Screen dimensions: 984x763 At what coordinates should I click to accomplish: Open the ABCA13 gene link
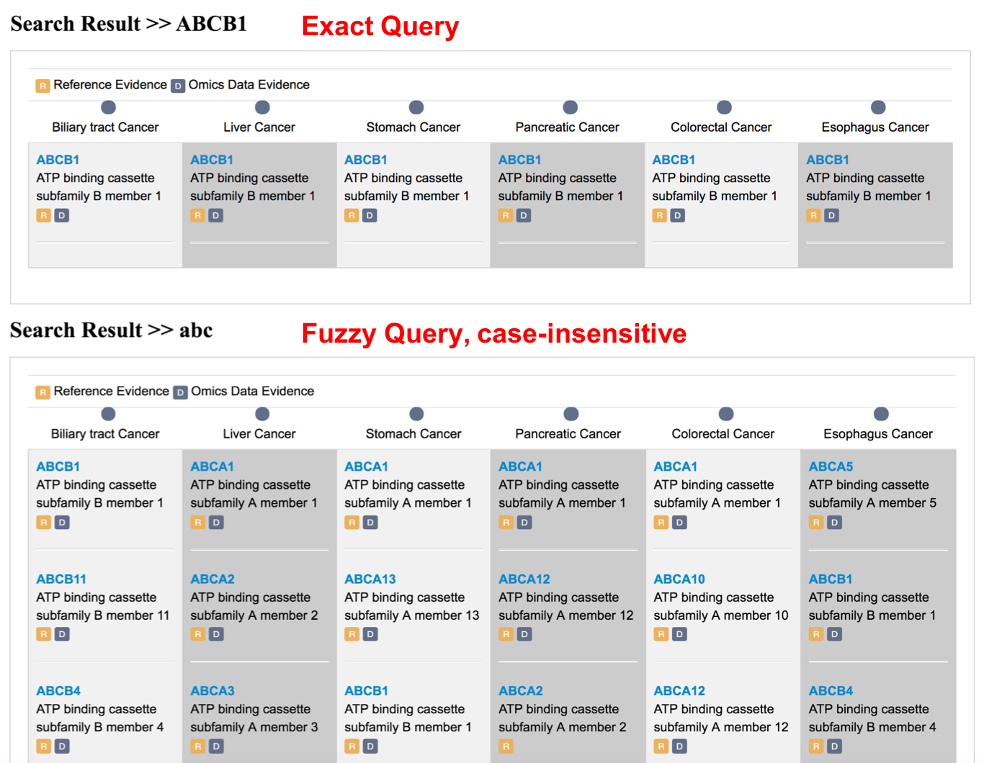click(x=370, y=579)
